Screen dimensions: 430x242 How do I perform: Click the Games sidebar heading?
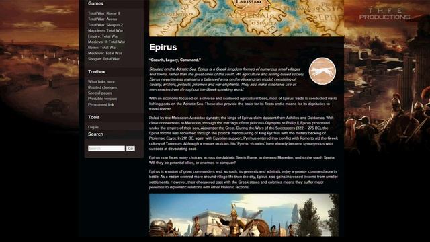click(x=95, y=3)
